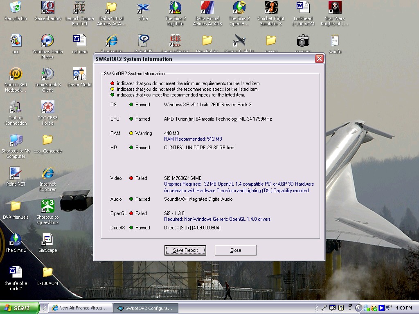Select The Sims 2 Open F... shortcut

(x=239, y=13)
